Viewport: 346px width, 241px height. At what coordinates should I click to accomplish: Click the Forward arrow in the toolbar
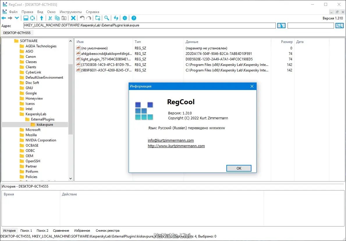point(10,18)
